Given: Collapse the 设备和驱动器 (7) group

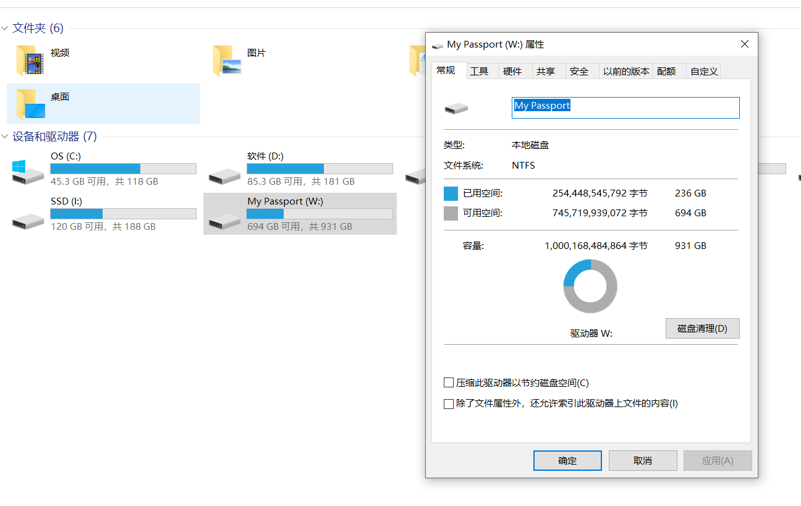Looking at the screenshot, I should 5,137.
